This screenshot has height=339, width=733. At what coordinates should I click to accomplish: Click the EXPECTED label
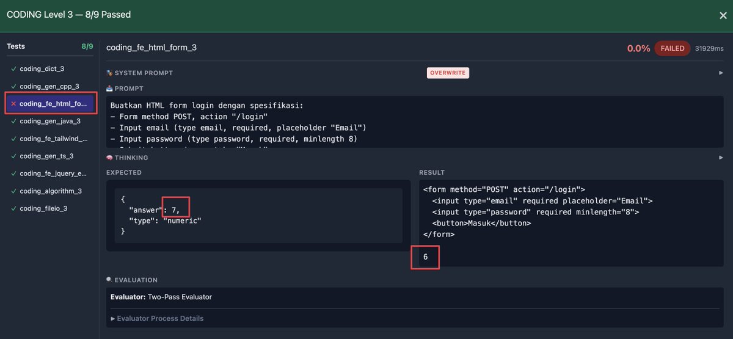[x=124, y=173]
